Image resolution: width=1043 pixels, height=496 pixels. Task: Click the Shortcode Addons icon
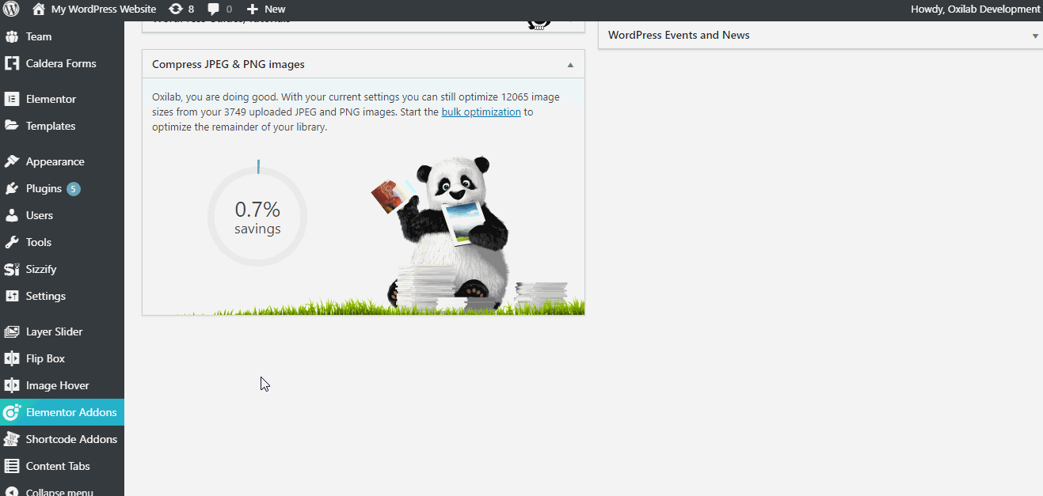pyautogui.click(x=12, y=439)
